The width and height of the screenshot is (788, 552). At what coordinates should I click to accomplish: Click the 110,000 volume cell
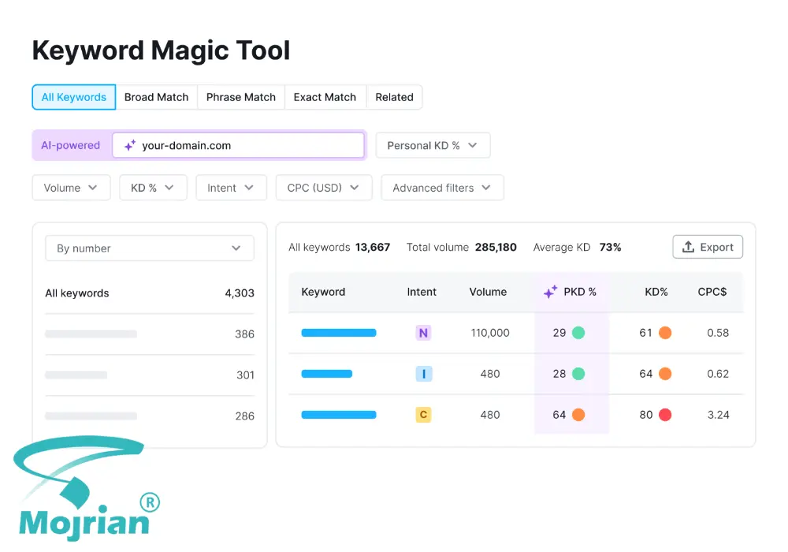click(490, 333)
